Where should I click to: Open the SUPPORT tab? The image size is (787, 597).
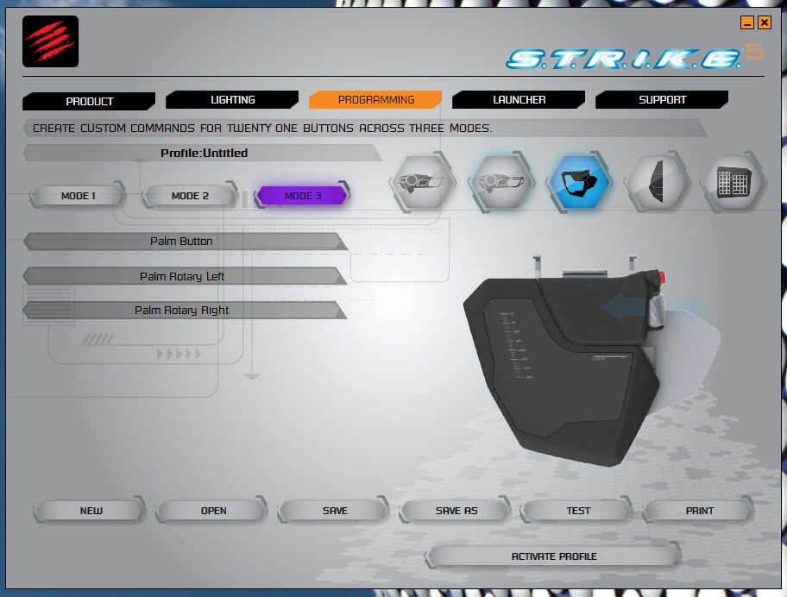tap(662, 100)
